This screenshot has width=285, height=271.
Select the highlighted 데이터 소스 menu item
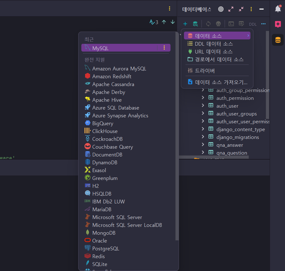(217, 36)
